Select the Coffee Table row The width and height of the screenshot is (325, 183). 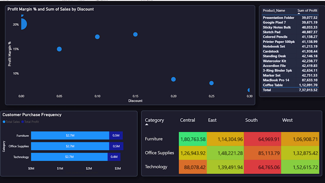[x=290, y=85]
